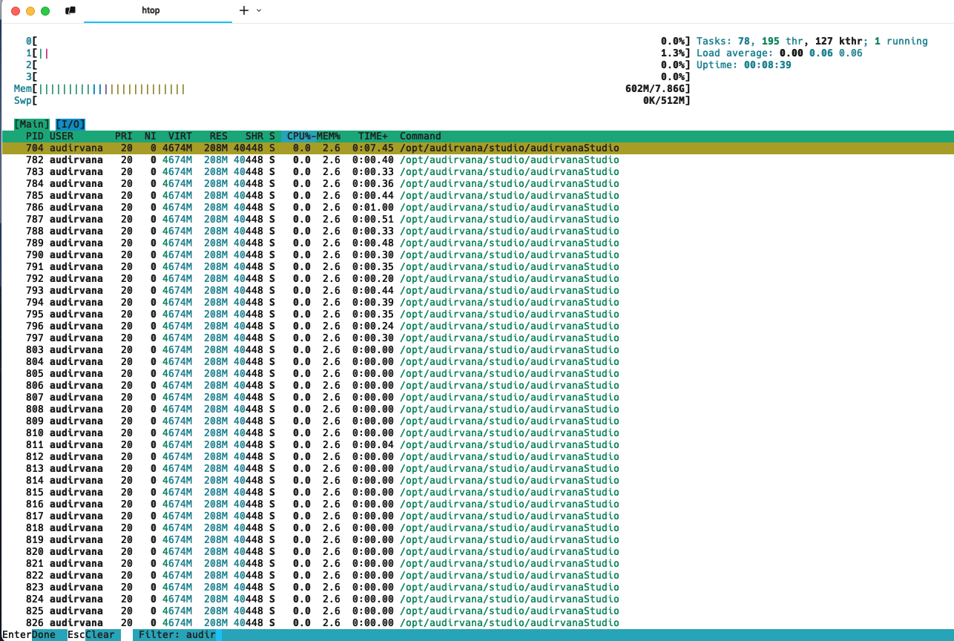Switch to the htop Main tab
Image resolution: width=954 pixels, height=641 pixels.
point(32,125)
